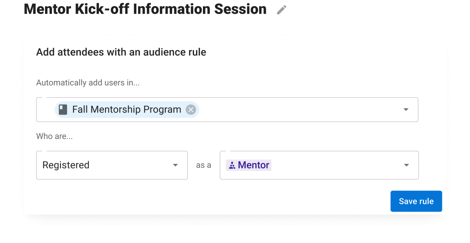Click the 'as a' connector text
Image resolution: width=470 pixels, height=243 pixels.
click(203, 165)
